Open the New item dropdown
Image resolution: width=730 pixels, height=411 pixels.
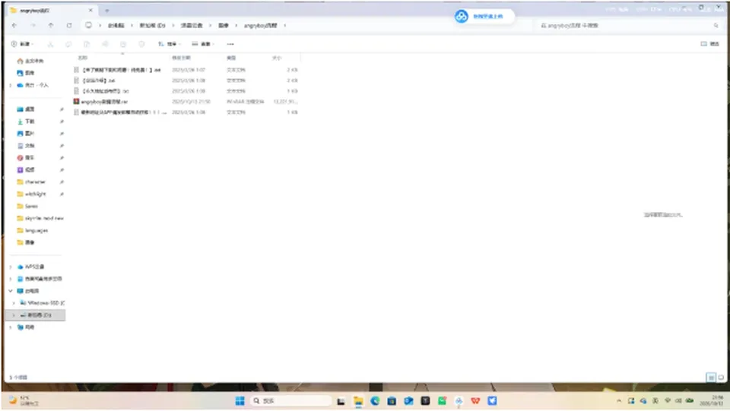click(x=22, y=44)
